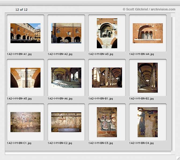Select the triple-arched window thumbnail 1A2-I-M-BN-A4.jpg
Screen dimensions: 180x160
(x=148, y=33)
